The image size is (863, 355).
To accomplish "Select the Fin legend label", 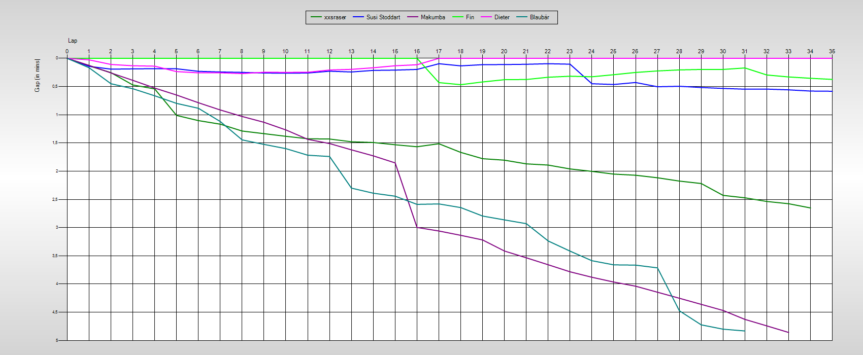I will point(470,17).
